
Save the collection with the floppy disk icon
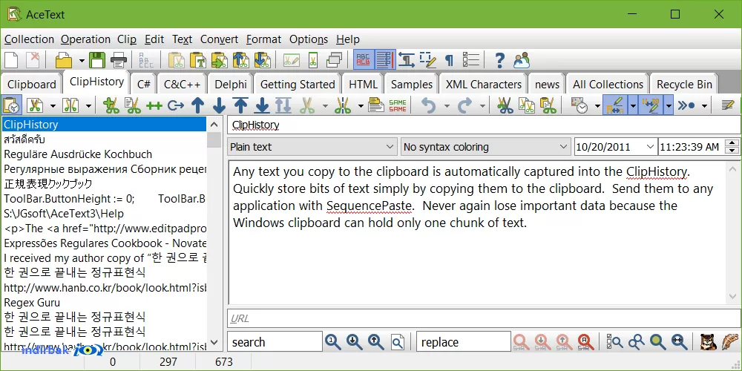click(x=97, y=61)
